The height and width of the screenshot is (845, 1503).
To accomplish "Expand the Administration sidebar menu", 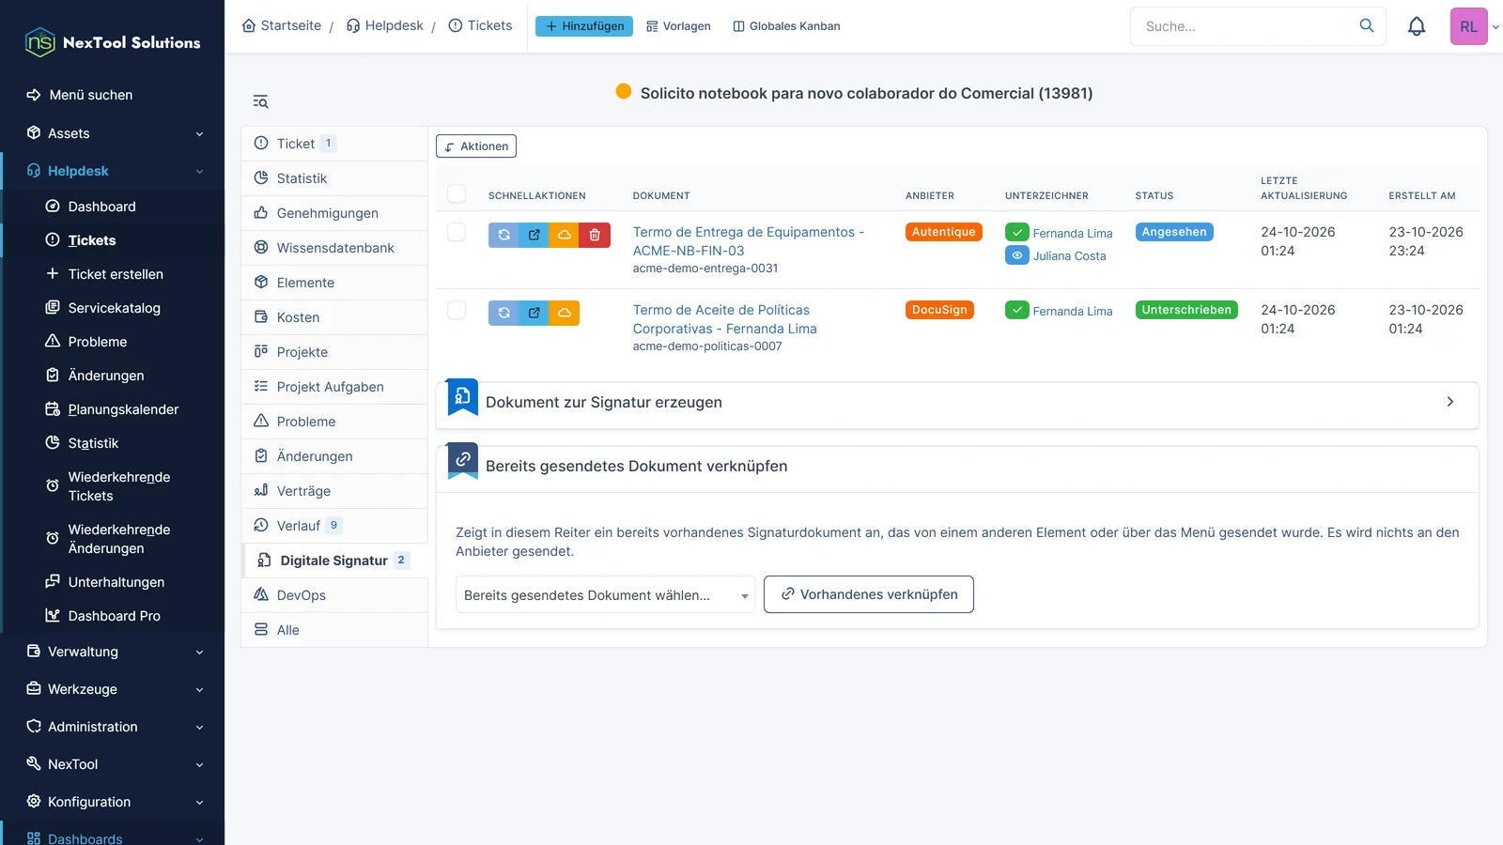I will pos(113,727).
